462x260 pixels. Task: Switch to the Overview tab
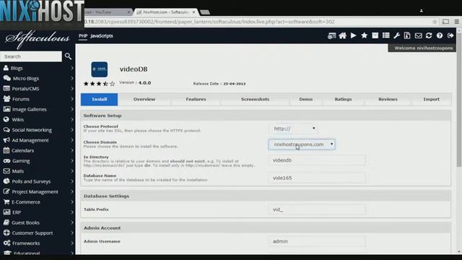[144, 100]
